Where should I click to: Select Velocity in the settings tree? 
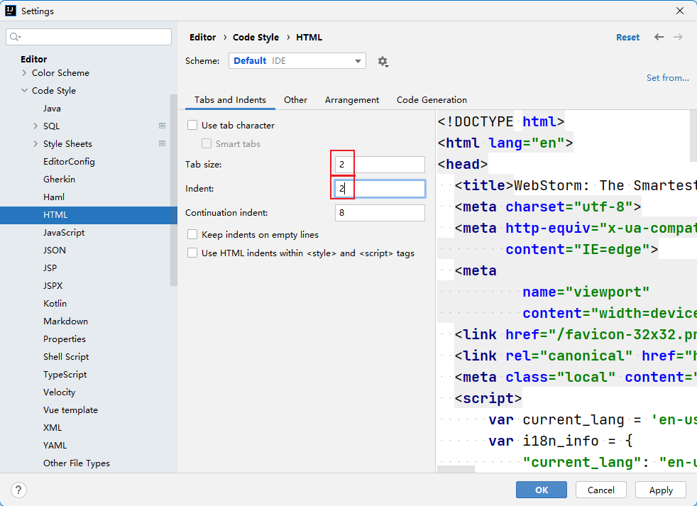click(59, 392)
